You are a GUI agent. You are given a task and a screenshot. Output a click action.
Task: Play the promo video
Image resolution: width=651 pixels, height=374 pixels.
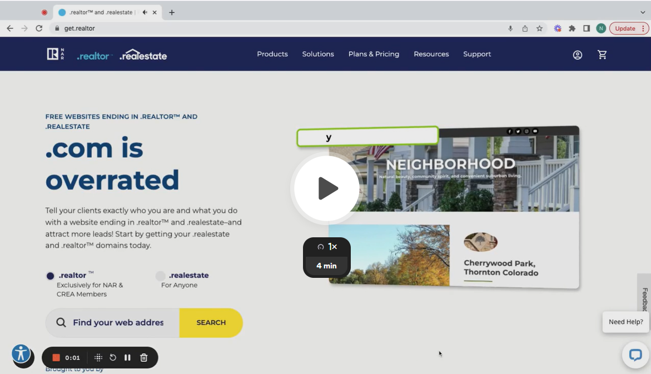click(x=327, y=188)
